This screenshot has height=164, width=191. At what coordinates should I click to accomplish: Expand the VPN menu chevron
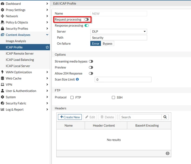[x=47, y=85]
